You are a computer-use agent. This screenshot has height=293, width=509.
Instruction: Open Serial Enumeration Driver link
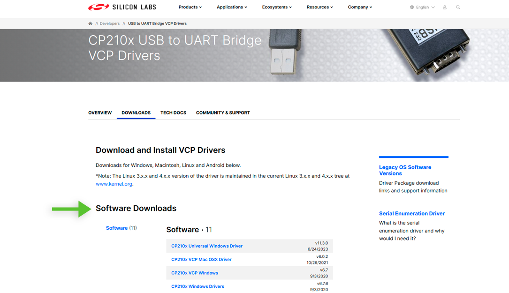coord(411,213)
